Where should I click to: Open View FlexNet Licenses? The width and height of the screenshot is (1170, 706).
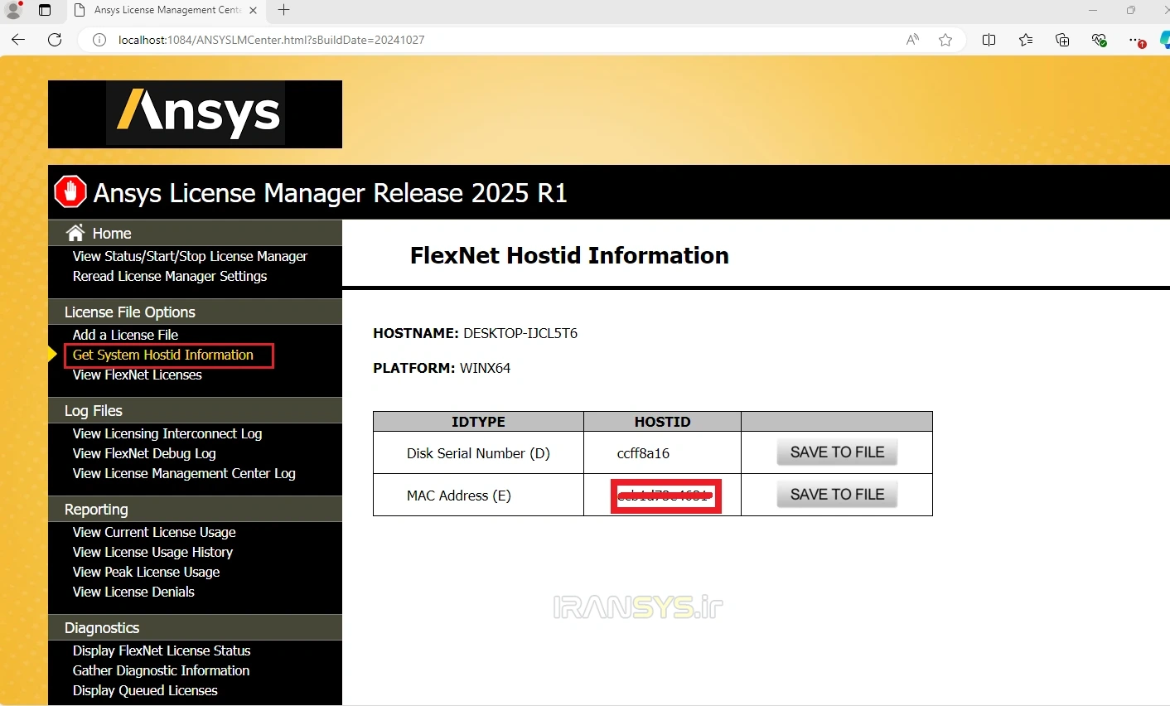138,375
